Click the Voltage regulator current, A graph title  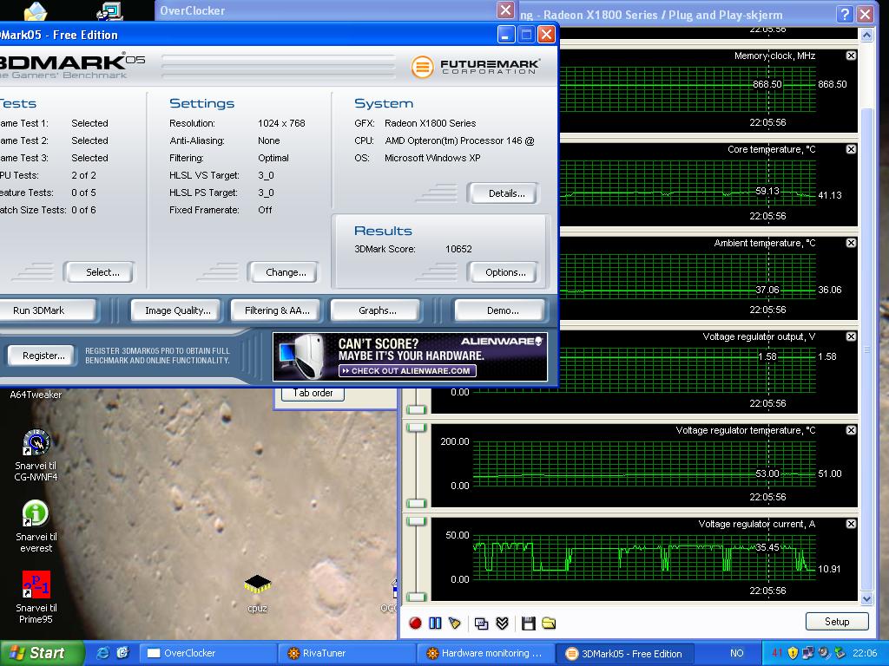tap(756, 524)
